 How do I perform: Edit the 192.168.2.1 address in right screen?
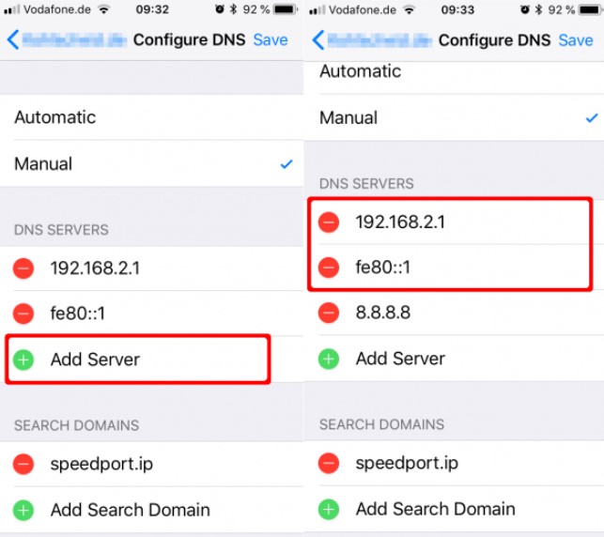[x=400, y=222]
